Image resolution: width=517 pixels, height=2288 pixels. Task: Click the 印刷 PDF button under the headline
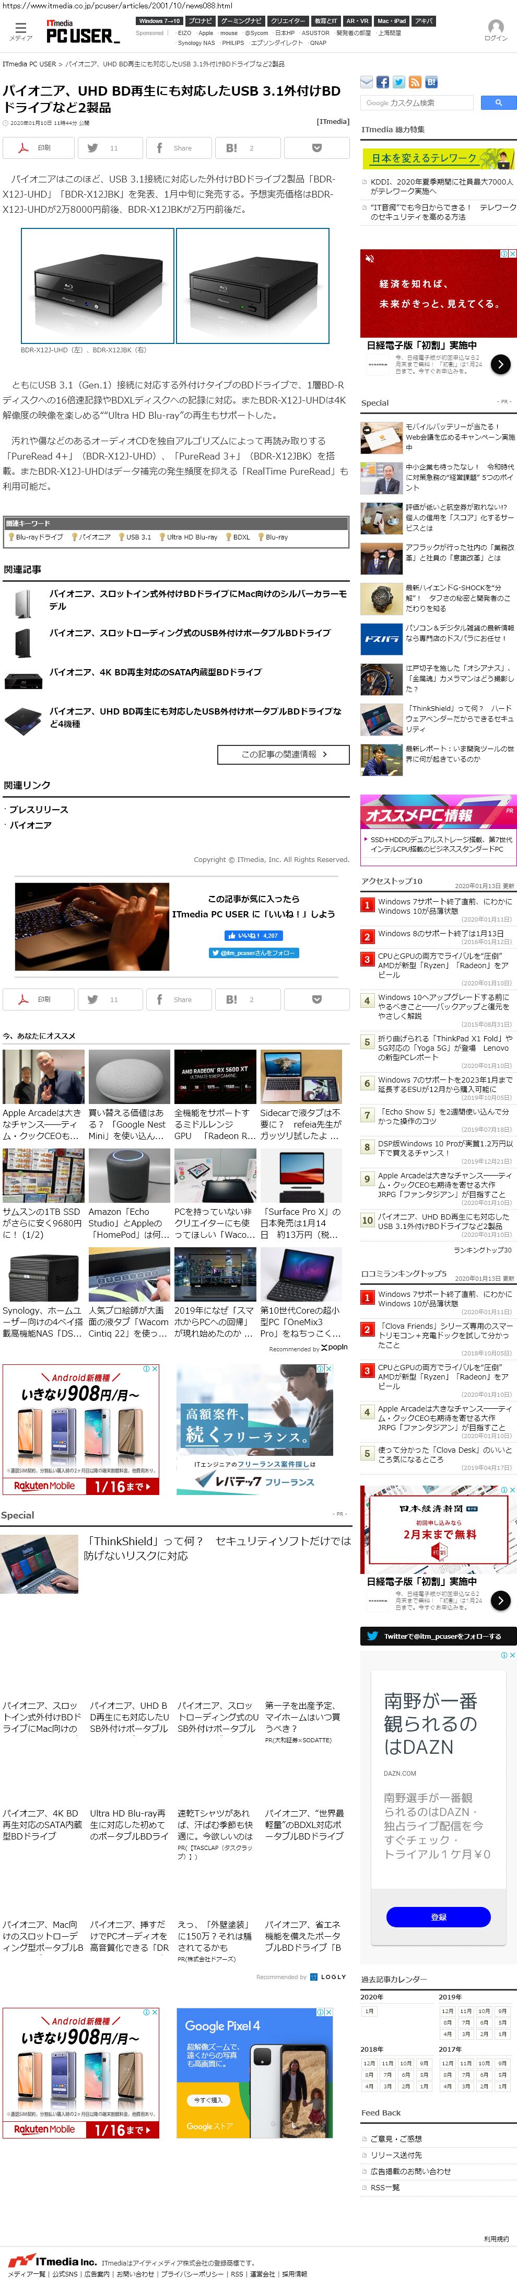pos(38,147)
